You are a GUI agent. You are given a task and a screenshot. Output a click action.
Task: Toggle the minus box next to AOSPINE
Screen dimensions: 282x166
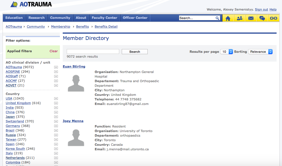(x=56, y=72)
